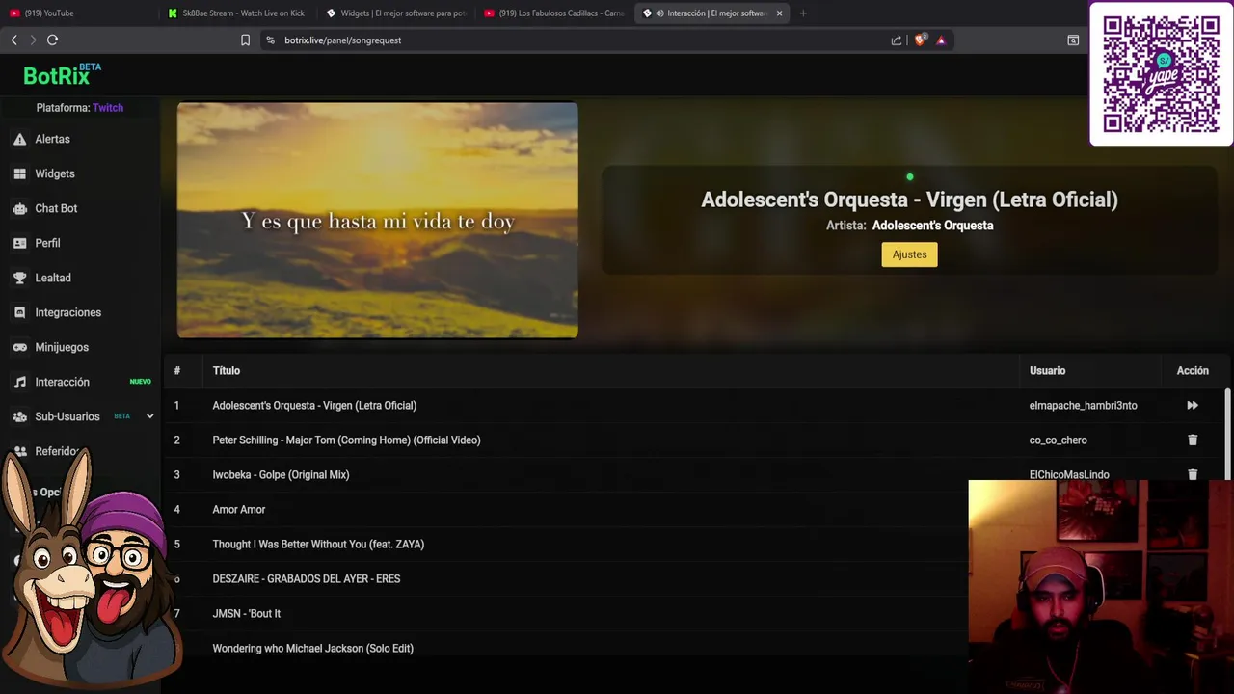Switch to Los Fabulosos Cadillacs tab
Image resolution: width=1234 pixels, height=694 pixels.
(554, 13)
